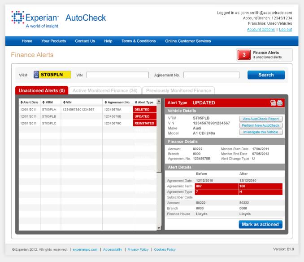Sort table by VIN column
304x262 pixels.
(67, 102)
